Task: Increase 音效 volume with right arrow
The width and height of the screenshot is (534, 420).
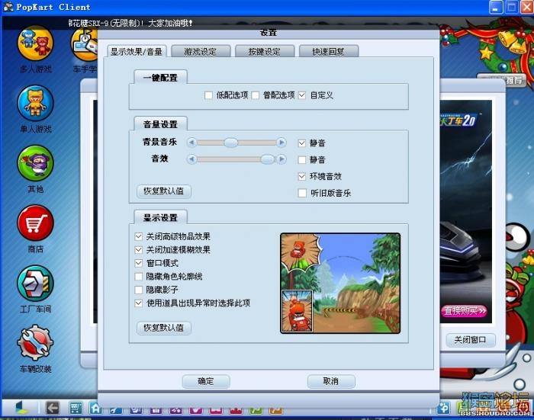Action: (281, 159)
